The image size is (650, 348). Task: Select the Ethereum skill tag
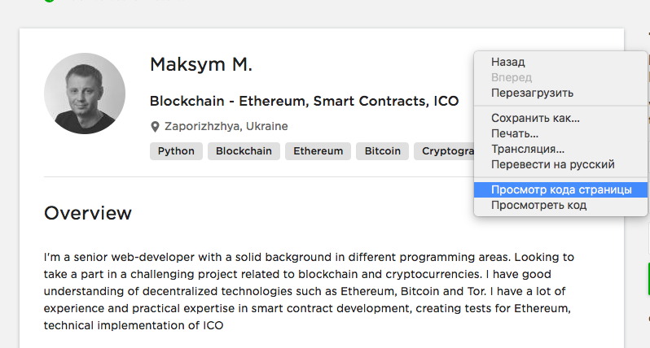click(x=318, y=151)
